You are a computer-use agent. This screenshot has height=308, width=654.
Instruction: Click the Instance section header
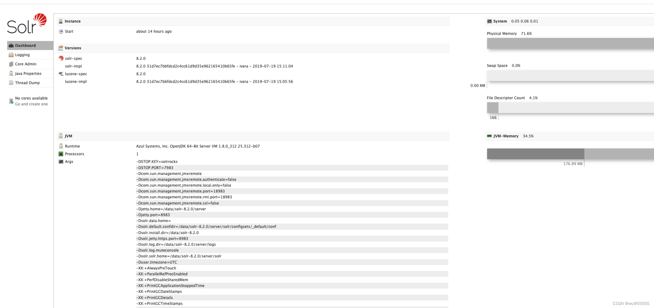point(253,21)
